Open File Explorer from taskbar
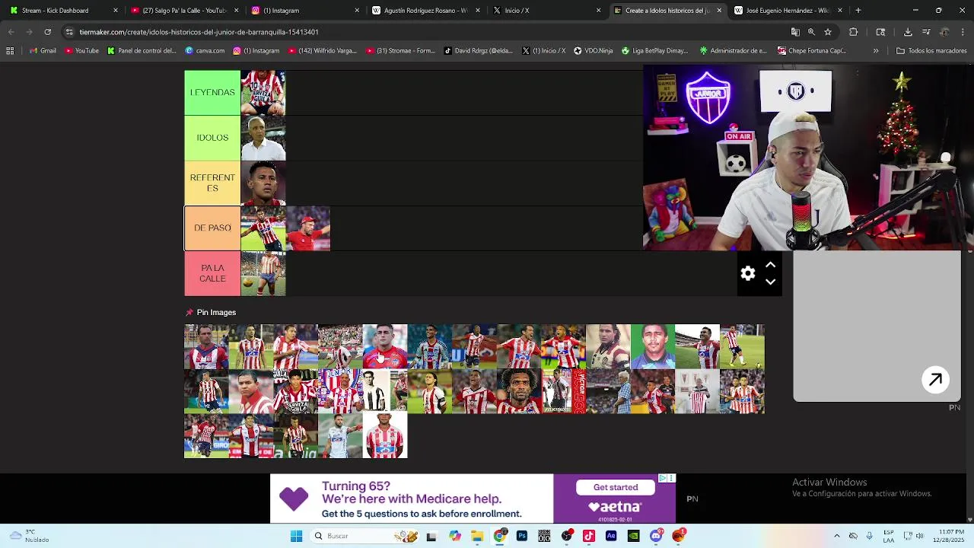The width and height of the screenshot is (974, 548). point(477,536)
